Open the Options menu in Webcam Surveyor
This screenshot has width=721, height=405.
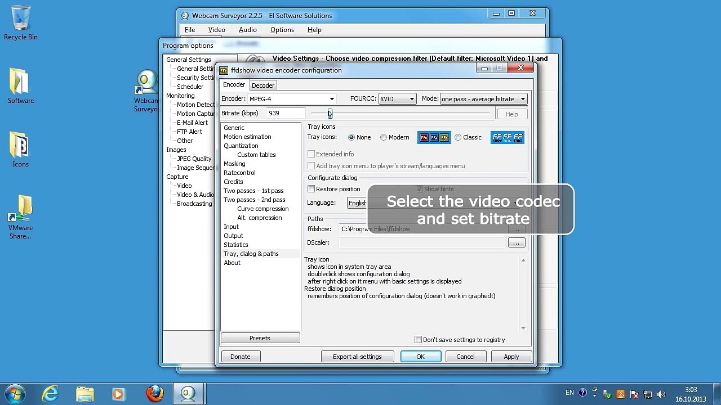click(x=282, y=30)
